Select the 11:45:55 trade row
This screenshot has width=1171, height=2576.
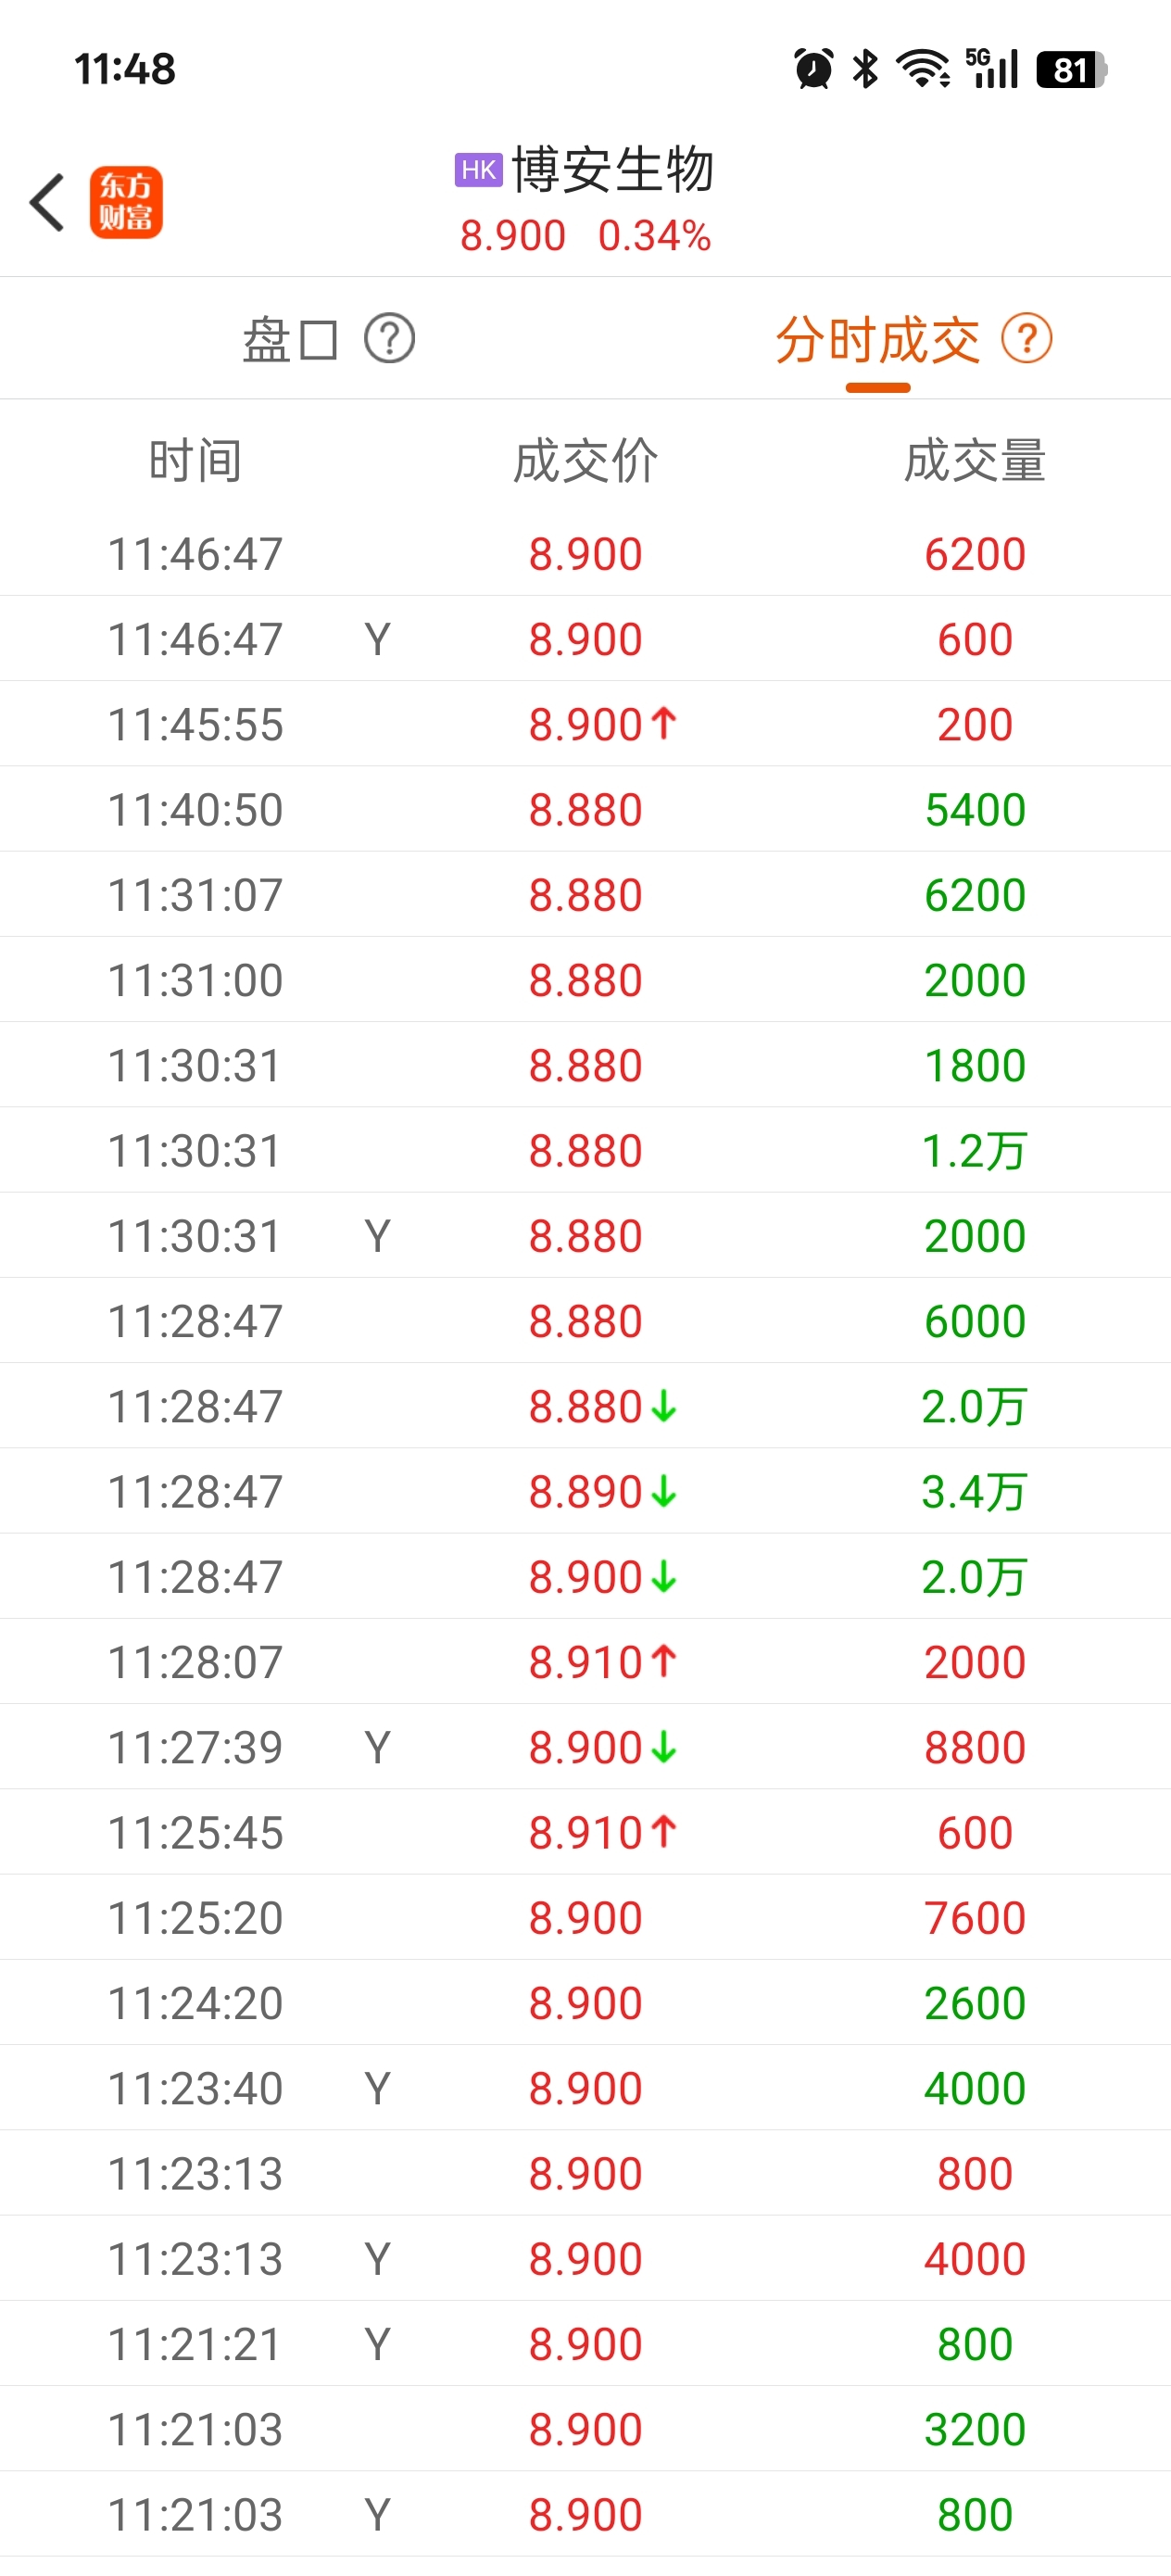[585, 724]
